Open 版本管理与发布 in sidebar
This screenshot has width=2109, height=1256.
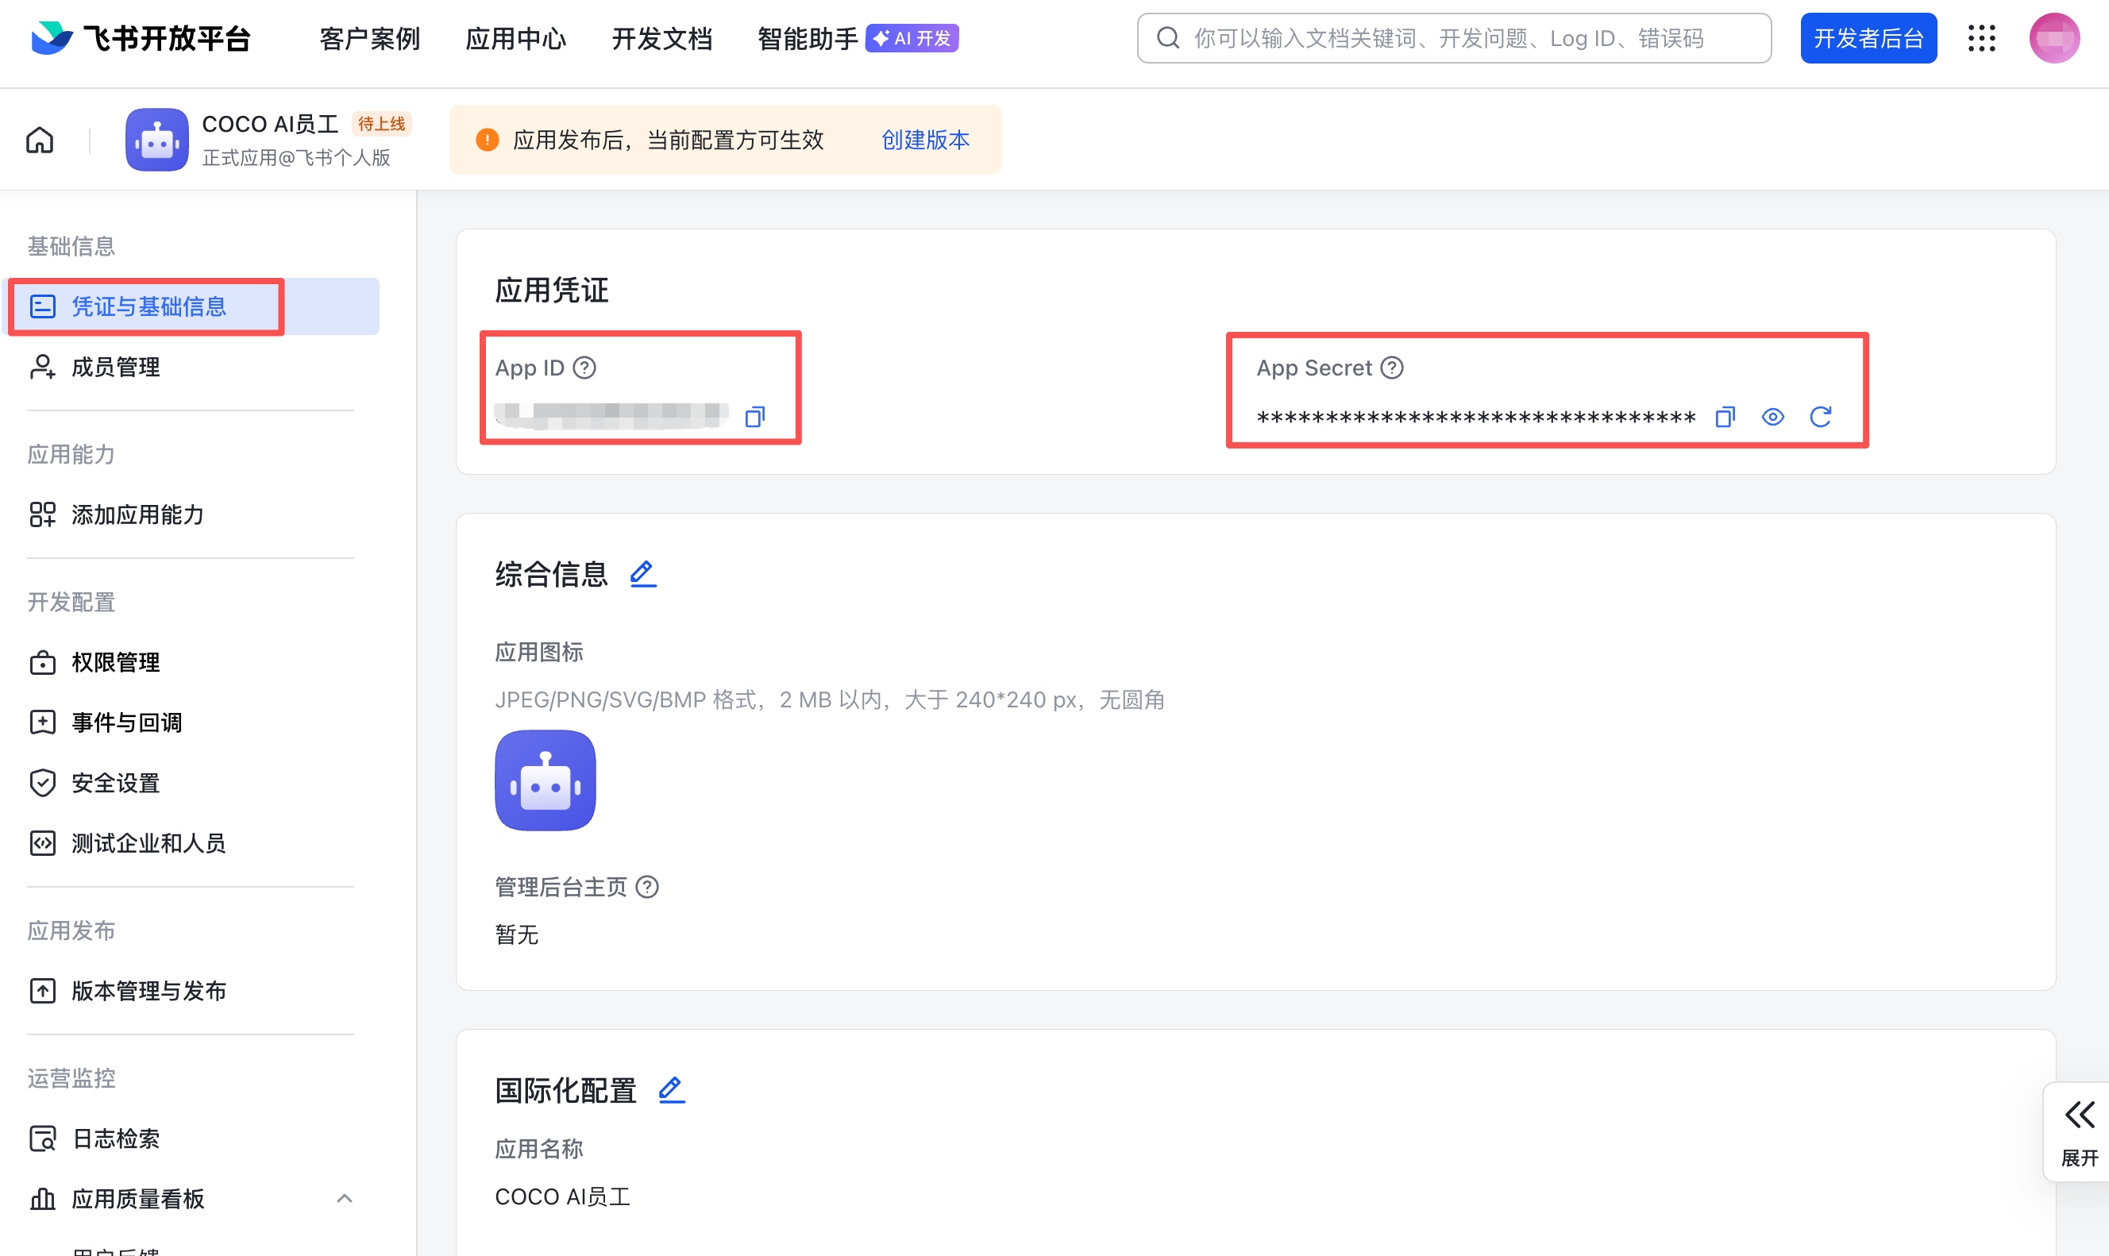pyautogui.click(x=150, y=990)
